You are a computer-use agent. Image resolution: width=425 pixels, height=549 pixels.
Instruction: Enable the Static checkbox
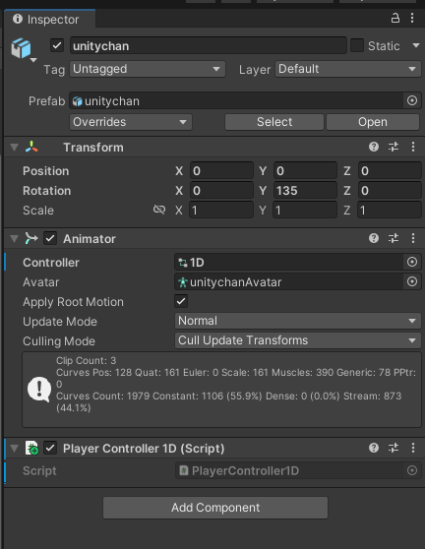[x=357, y=45]
